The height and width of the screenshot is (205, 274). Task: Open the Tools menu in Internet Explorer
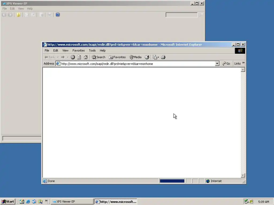[x=92, y=50]
